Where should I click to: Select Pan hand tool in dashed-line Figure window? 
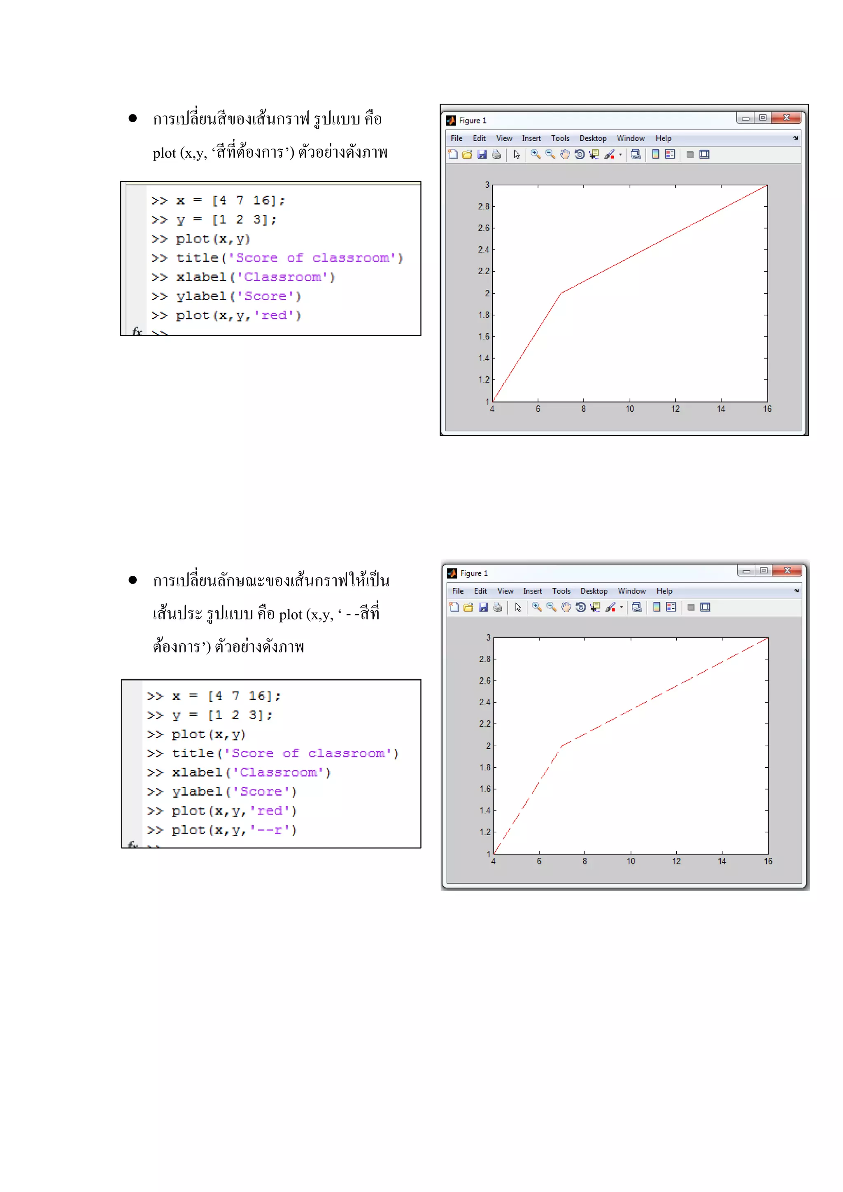click(566, 607)
